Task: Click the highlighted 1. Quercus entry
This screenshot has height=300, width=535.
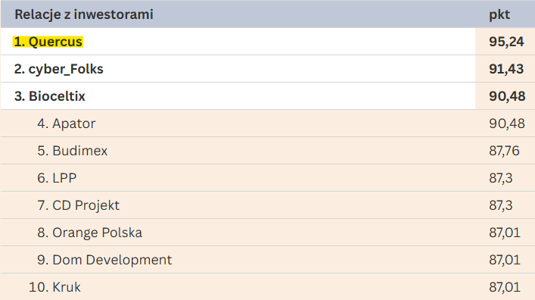Action: pyautogui.click(x=48, y=42)
